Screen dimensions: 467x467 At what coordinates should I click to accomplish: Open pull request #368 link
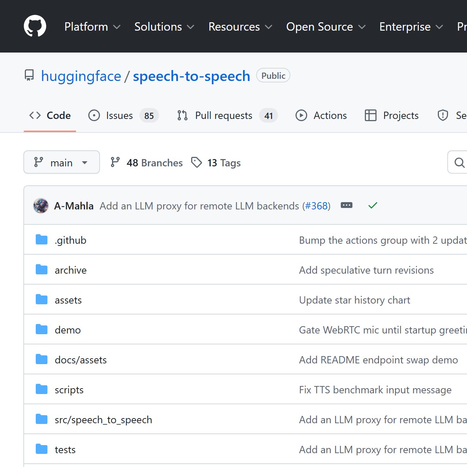pos(316,206)
